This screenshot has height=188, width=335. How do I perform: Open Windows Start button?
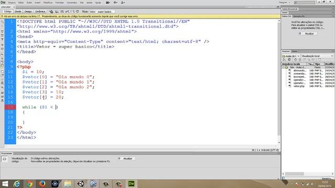click(x=5, y=184)
